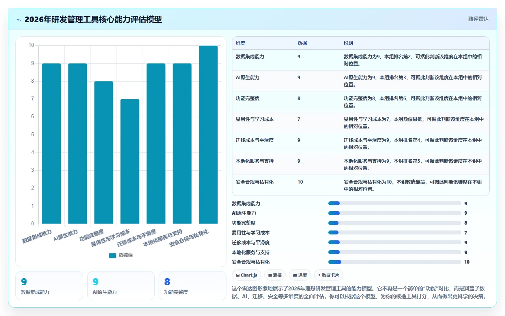This screenshot has width=505, height=316.
Task: Click the 易用性与学习成本 progress bar
Action: coord(395,233)
